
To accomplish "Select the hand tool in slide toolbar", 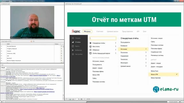I will (67, 99).
